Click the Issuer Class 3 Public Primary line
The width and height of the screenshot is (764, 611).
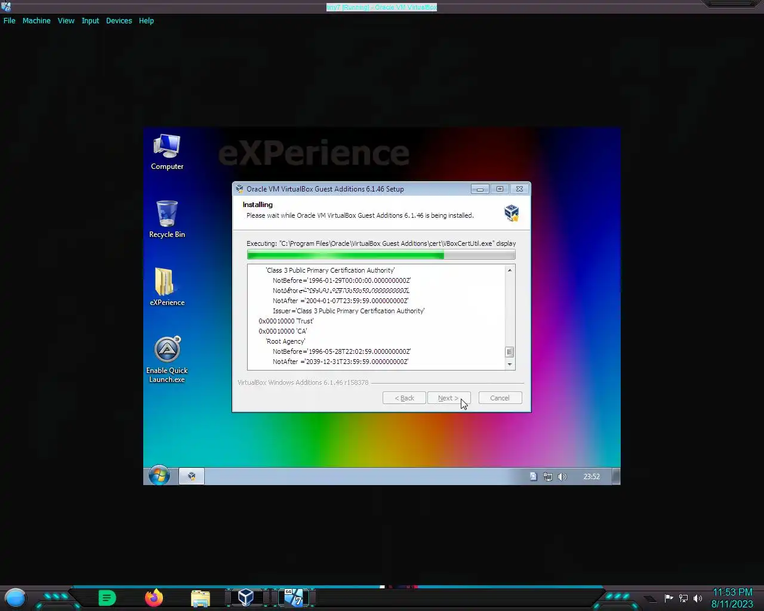point(349,311)
